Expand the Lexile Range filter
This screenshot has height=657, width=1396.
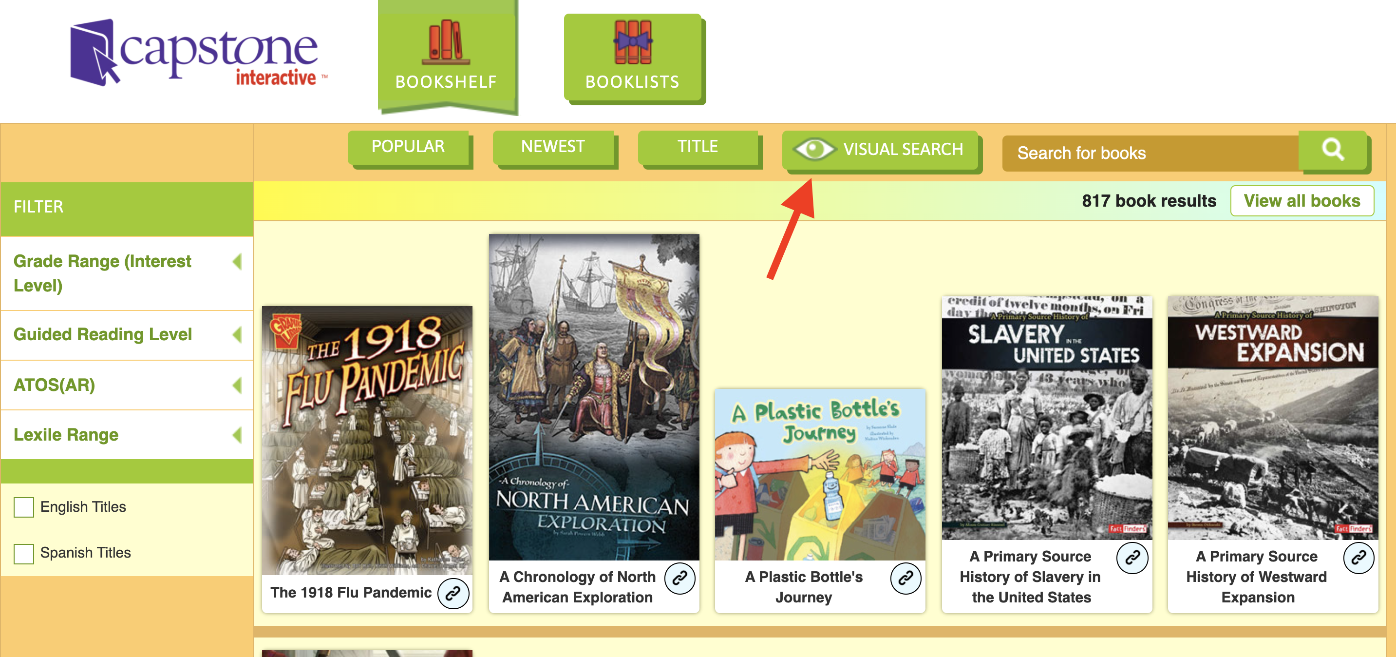127,435
